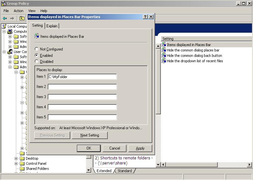
Task: Click the tree pane scroll down arrow
Action: coord(88,170)
